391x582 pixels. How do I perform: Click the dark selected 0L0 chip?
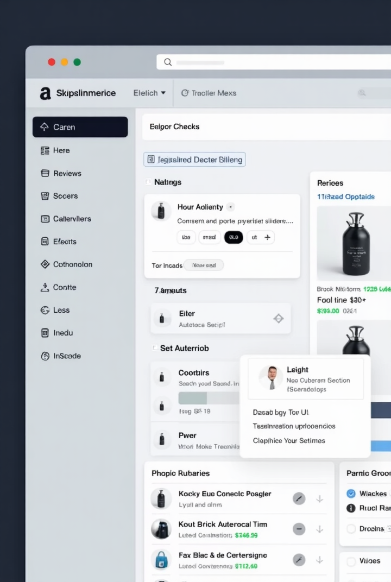tap(234, 237)
